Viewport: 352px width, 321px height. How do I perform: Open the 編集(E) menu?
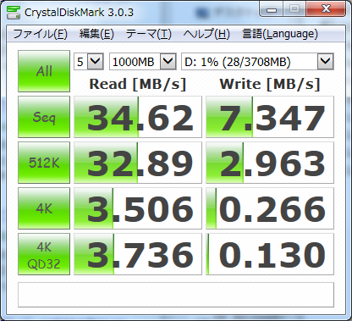tap(96, 34)
